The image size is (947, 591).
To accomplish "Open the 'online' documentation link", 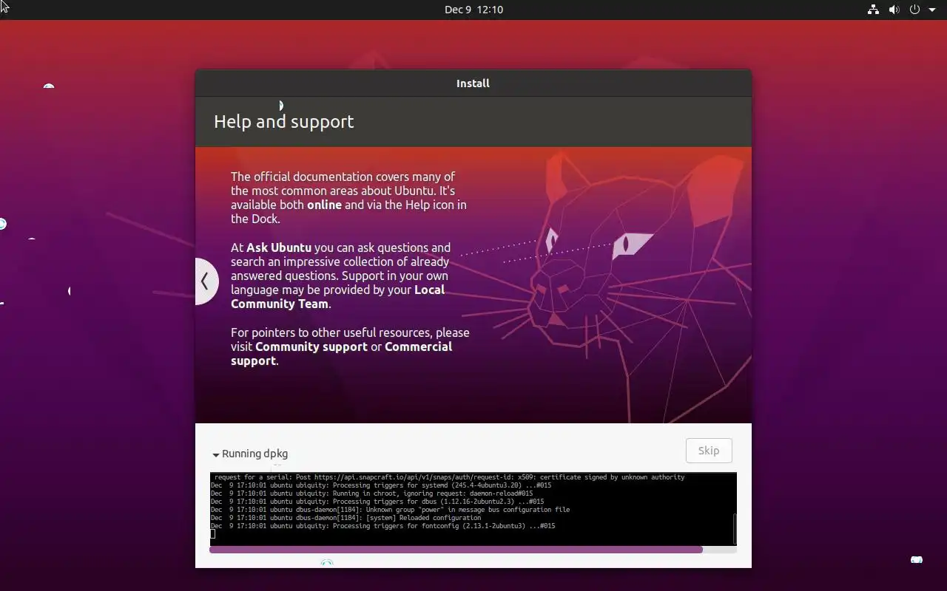I will (324, 205).
